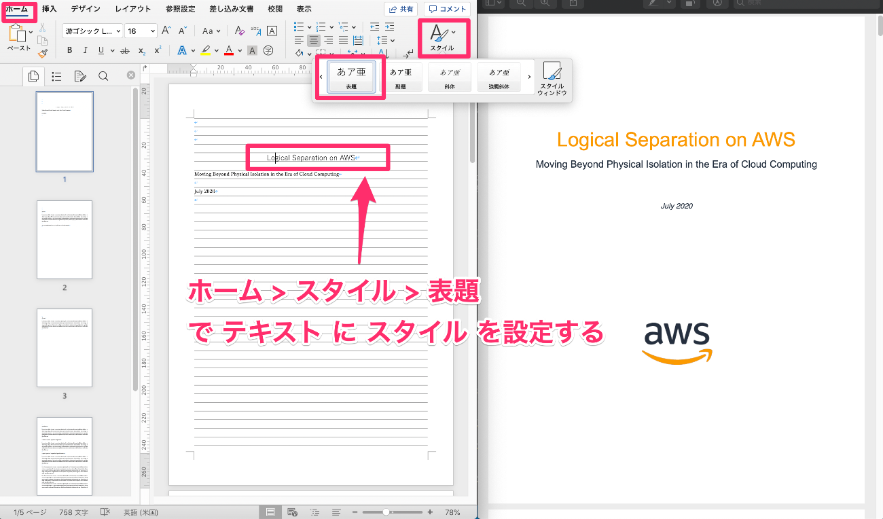
Task: Select the Format Painter brush icon
Action: (42, 53)
